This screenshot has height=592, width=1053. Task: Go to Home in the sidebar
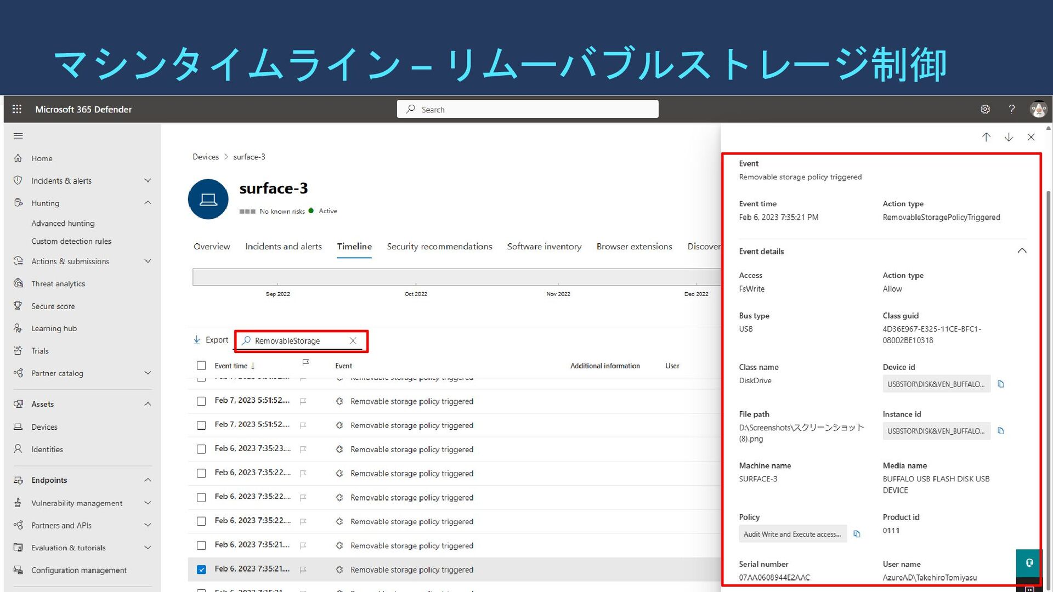click(42, 158)
